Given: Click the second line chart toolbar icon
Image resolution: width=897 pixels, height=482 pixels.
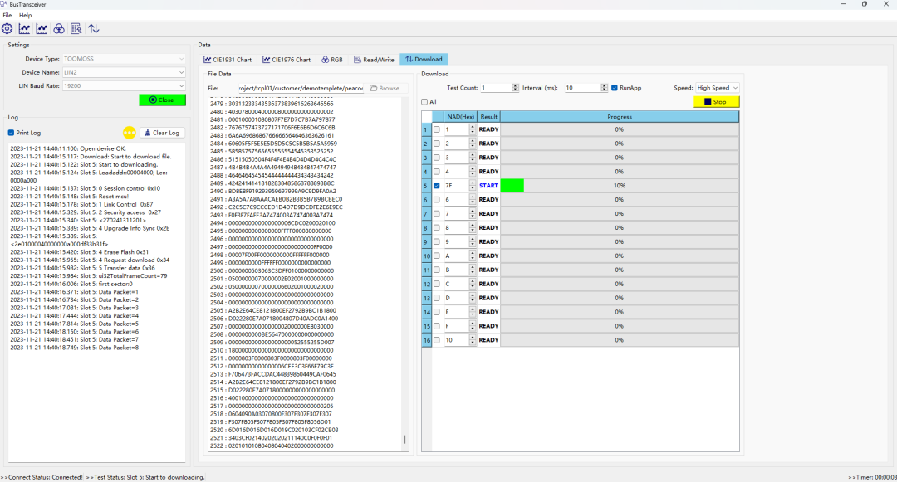Looking at the screenshot, I should coord(42,28).
